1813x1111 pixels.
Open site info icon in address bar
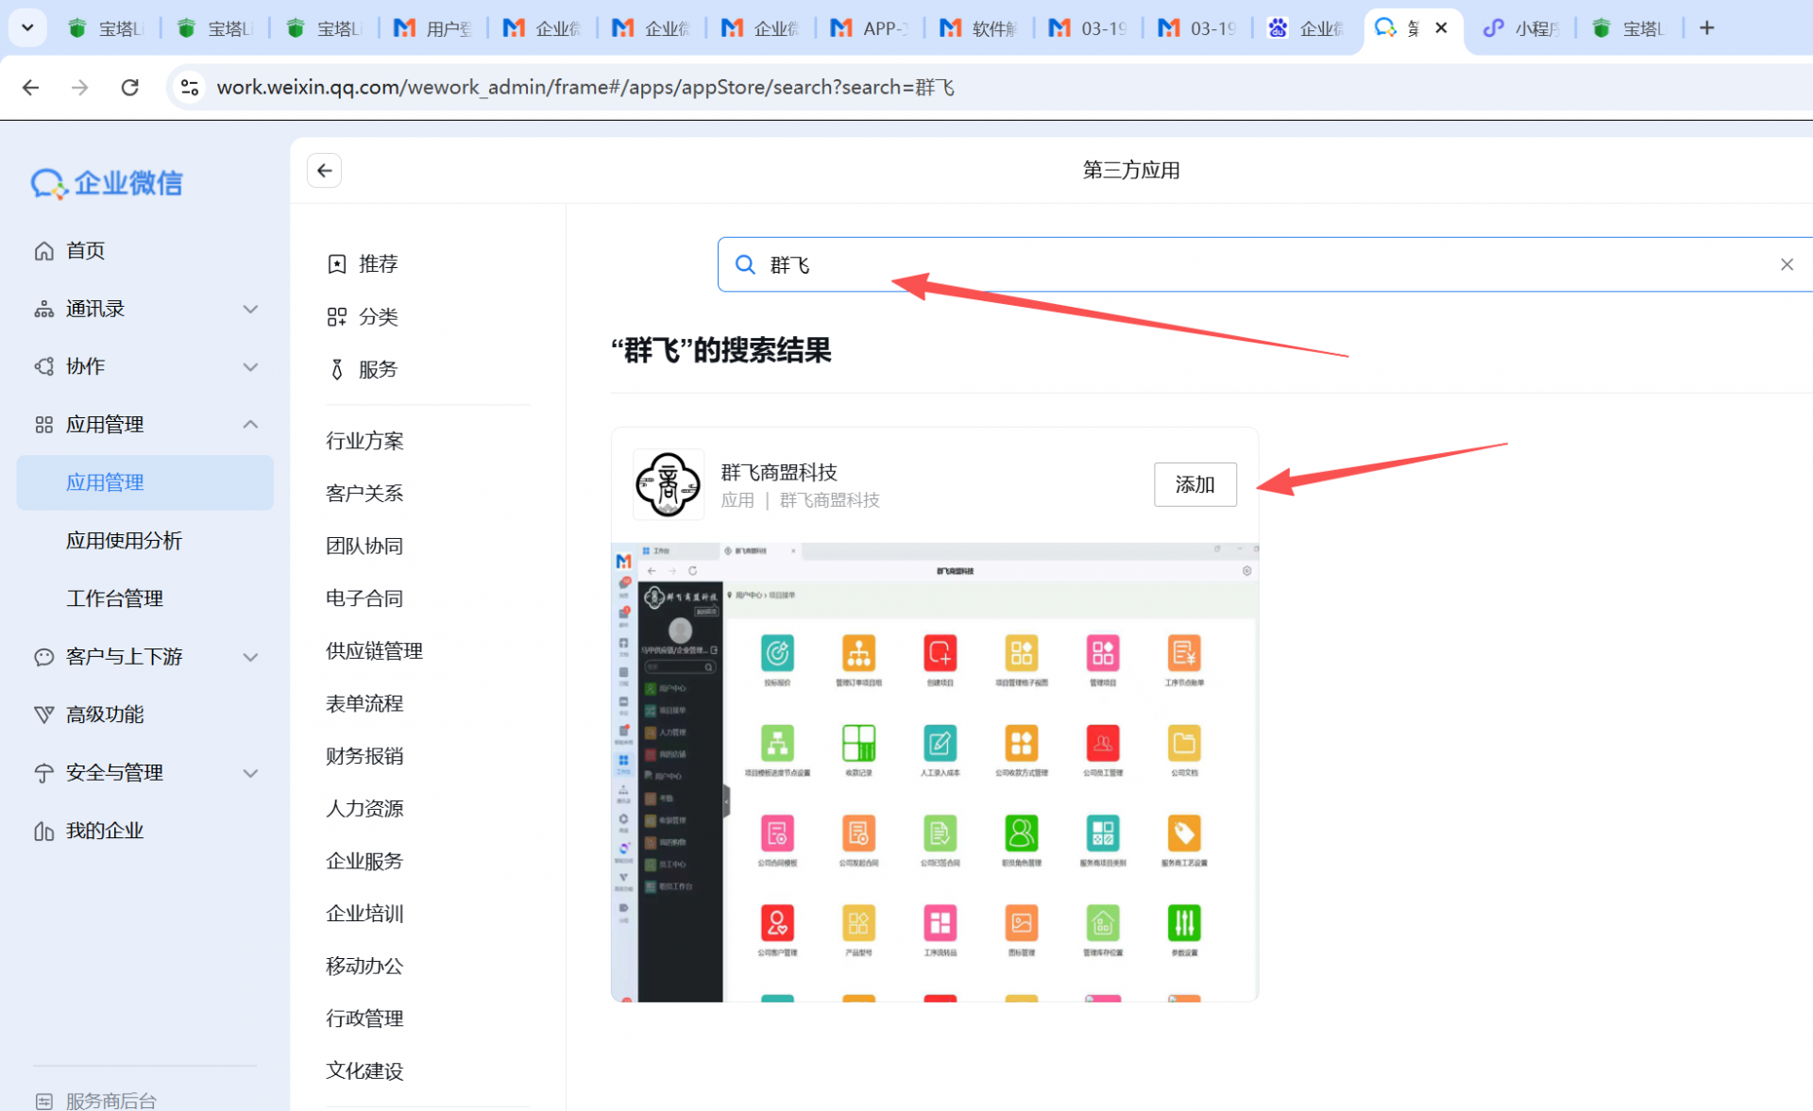[190, 88]
